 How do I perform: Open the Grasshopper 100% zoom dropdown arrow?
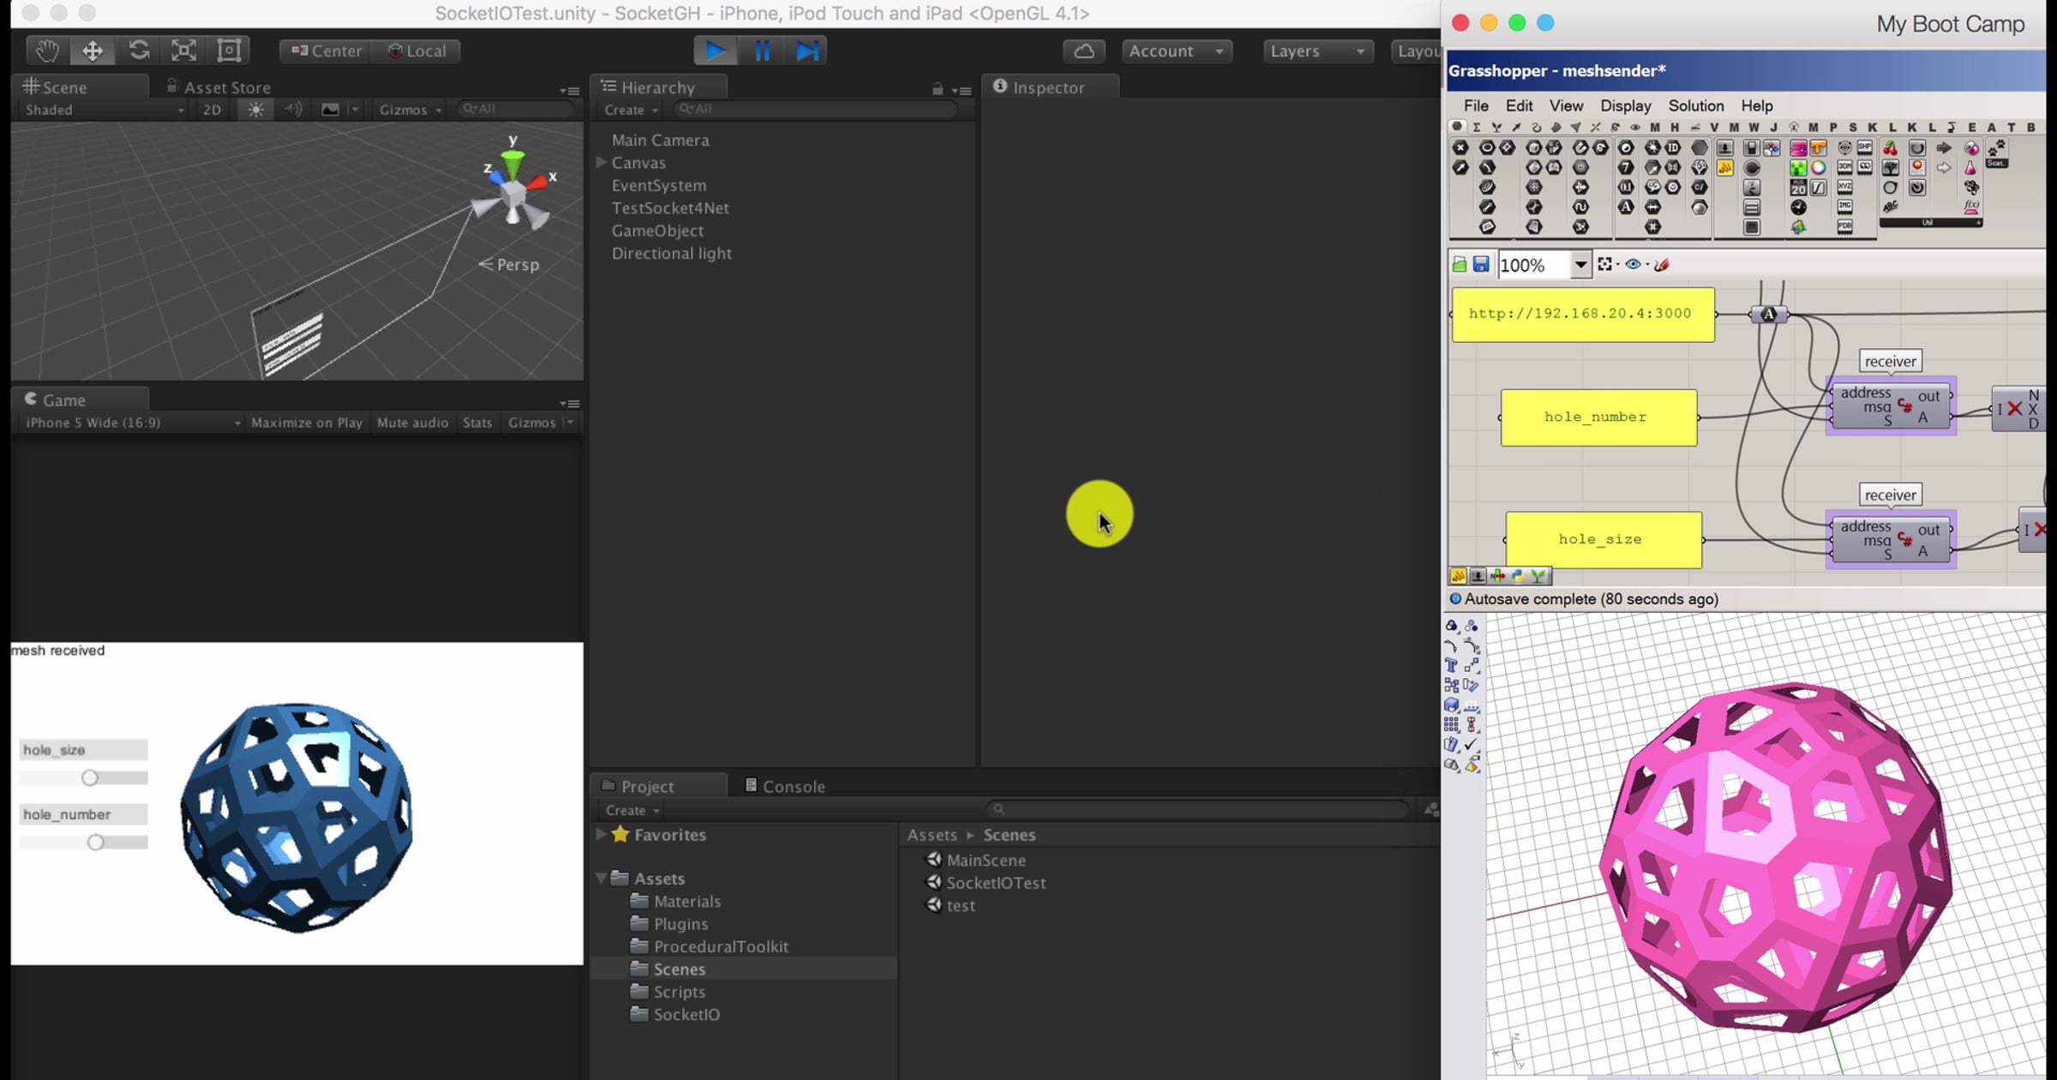[1580, 266]
